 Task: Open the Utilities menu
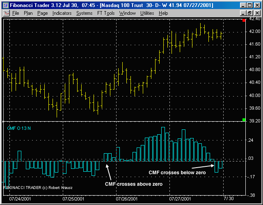[x=147, y=13]
